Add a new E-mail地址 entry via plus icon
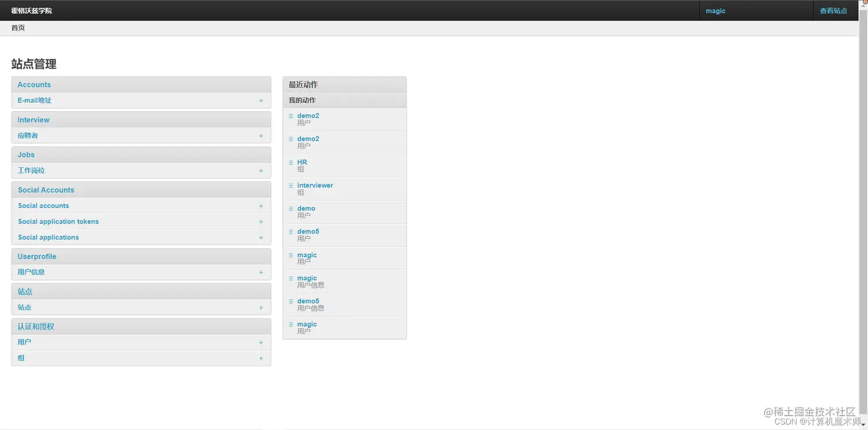 261,100
